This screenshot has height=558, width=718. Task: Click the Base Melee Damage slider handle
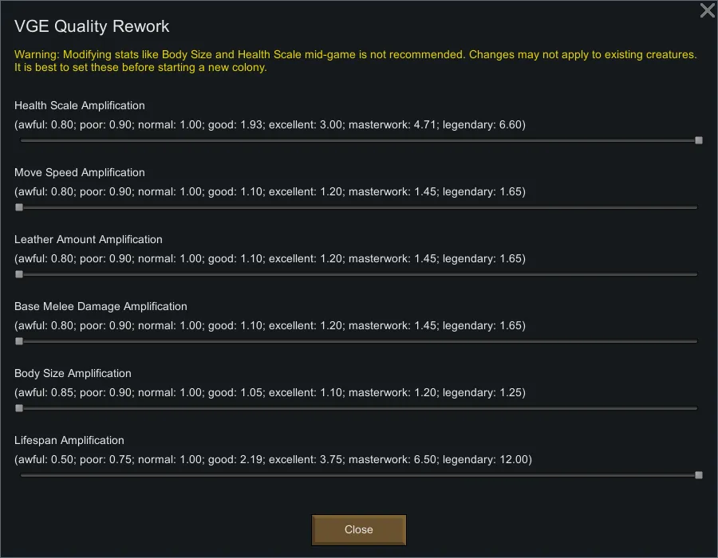click(19, 341)
